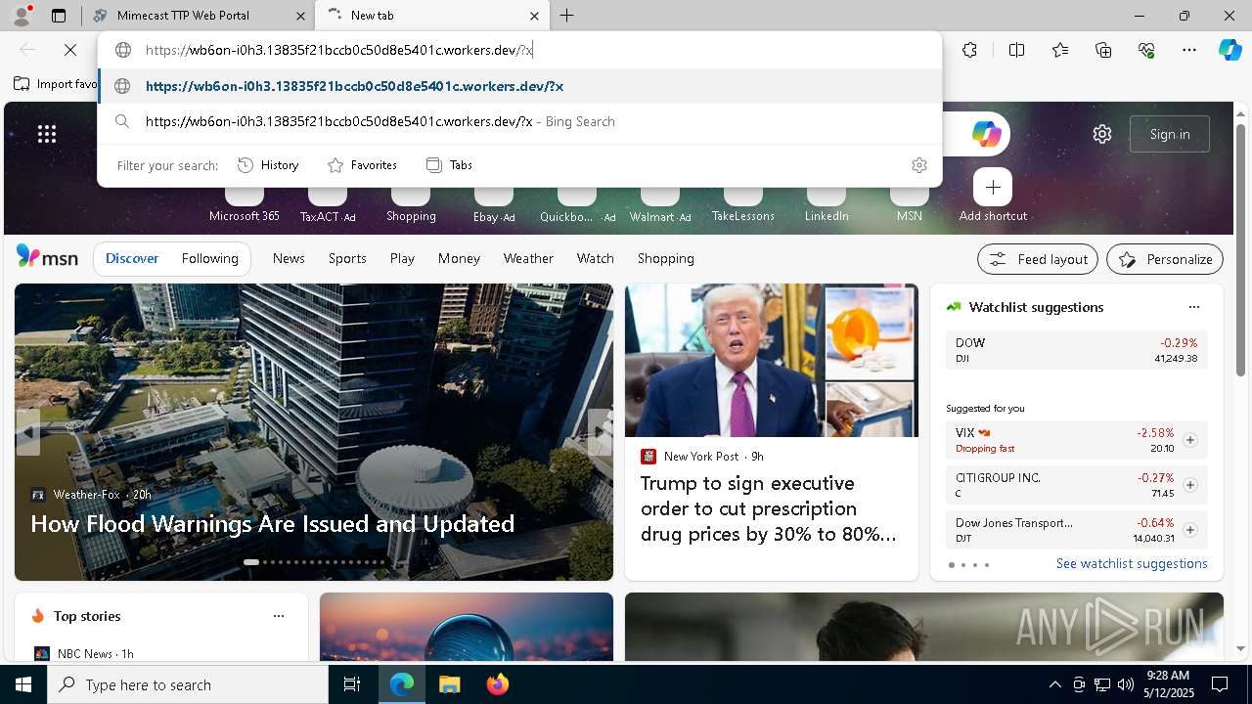Stop loading the page
This screenshot has height=704, width=1252.
point(70,50)
